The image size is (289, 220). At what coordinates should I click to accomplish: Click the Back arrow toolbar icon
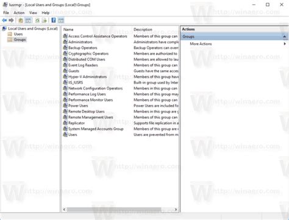click(x=4, y=20)
